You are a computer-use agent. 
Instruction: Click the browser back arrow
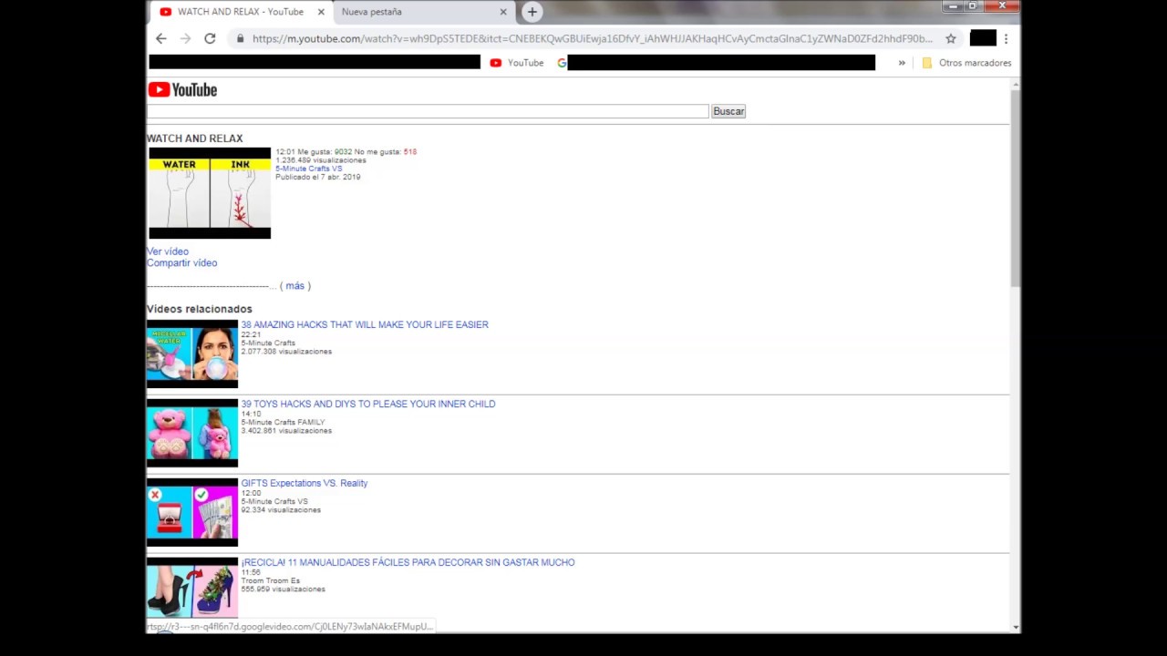161,38
